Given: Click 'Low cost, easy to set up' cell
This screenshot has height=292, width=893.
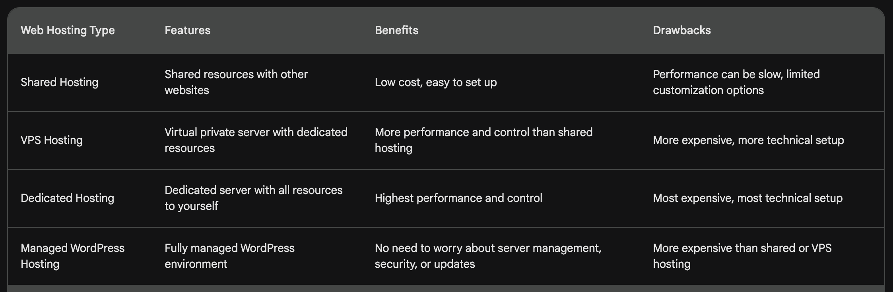Looking at the screenshot, I should 436,83.
